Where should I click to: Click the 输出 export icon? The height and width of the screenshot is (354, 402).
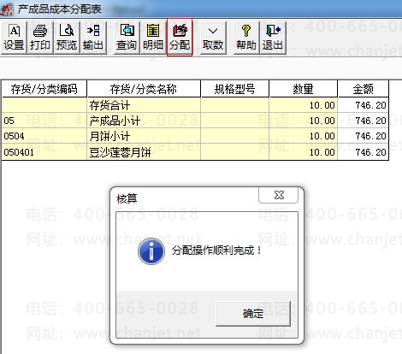(x=93, y=38)
